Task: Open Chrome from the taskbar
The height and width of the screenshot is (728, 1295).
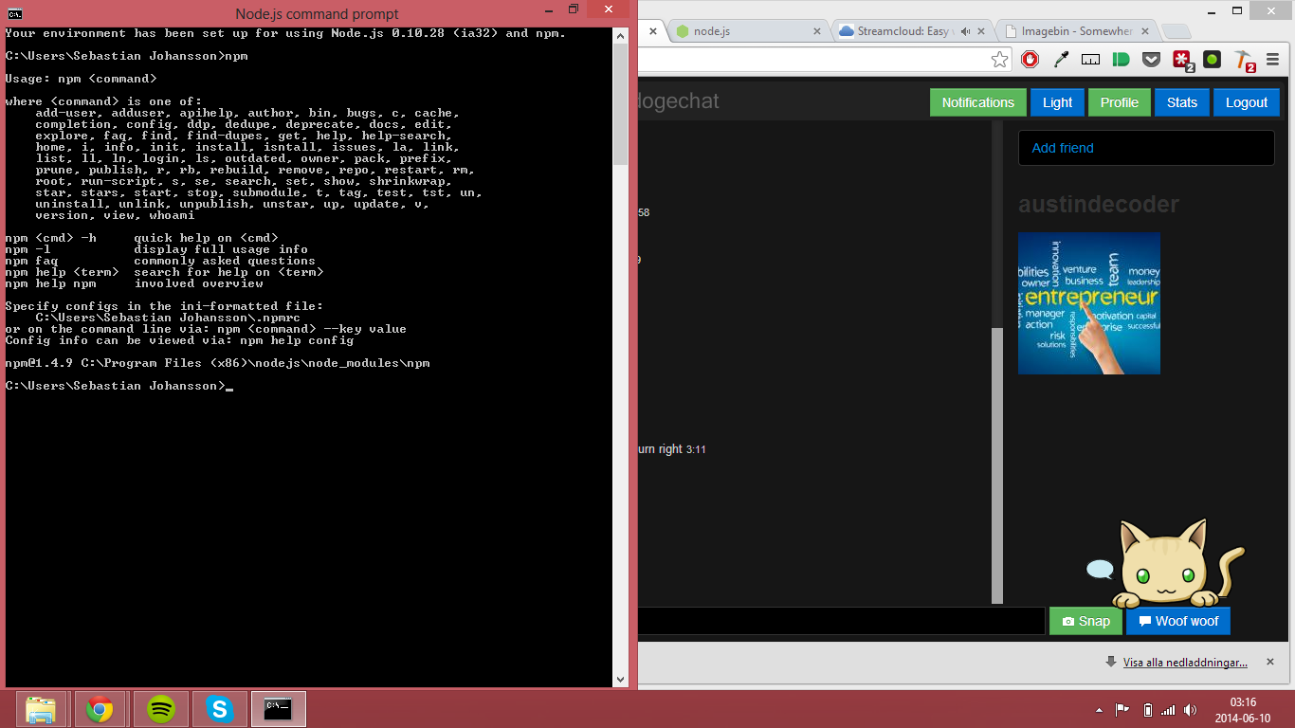Action: click(100, 708)
